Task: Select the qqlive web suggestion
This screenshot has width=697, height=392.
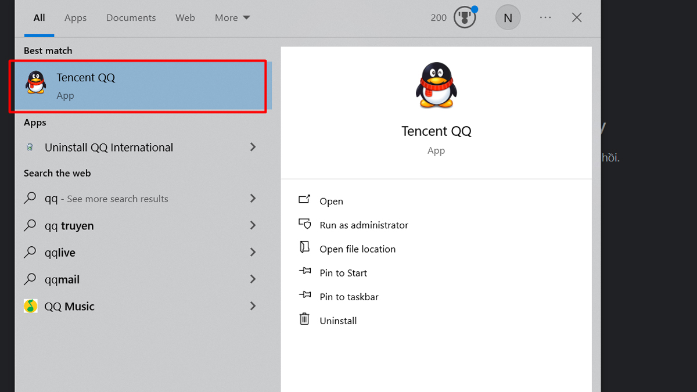Action: 142,252
